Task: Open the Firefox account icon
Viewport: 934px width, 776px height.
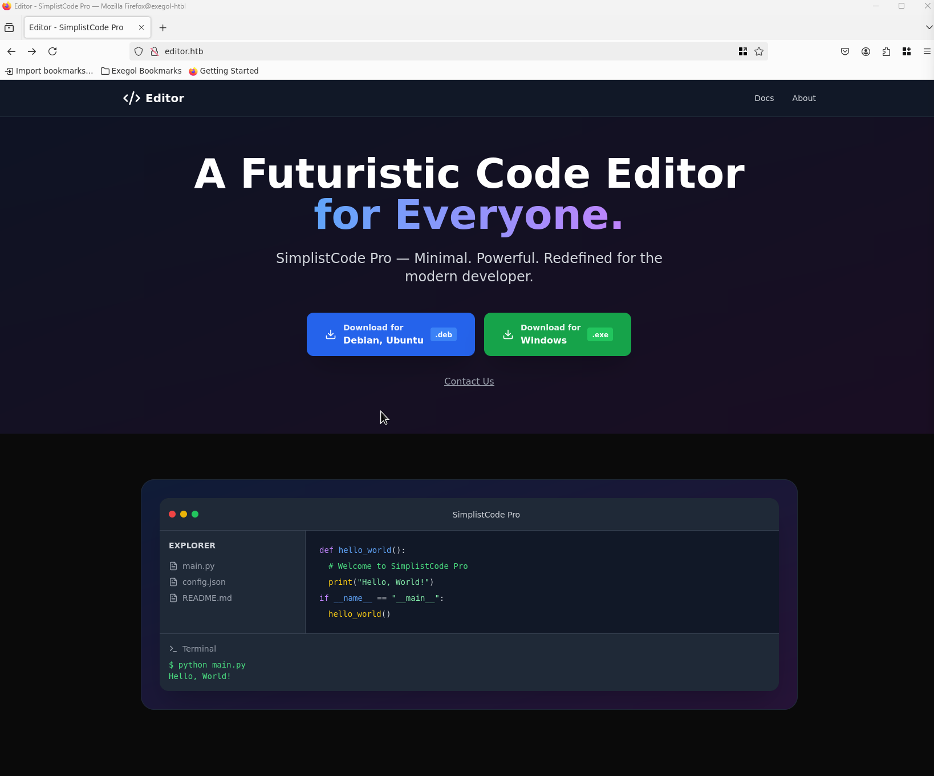Action: 866,51
